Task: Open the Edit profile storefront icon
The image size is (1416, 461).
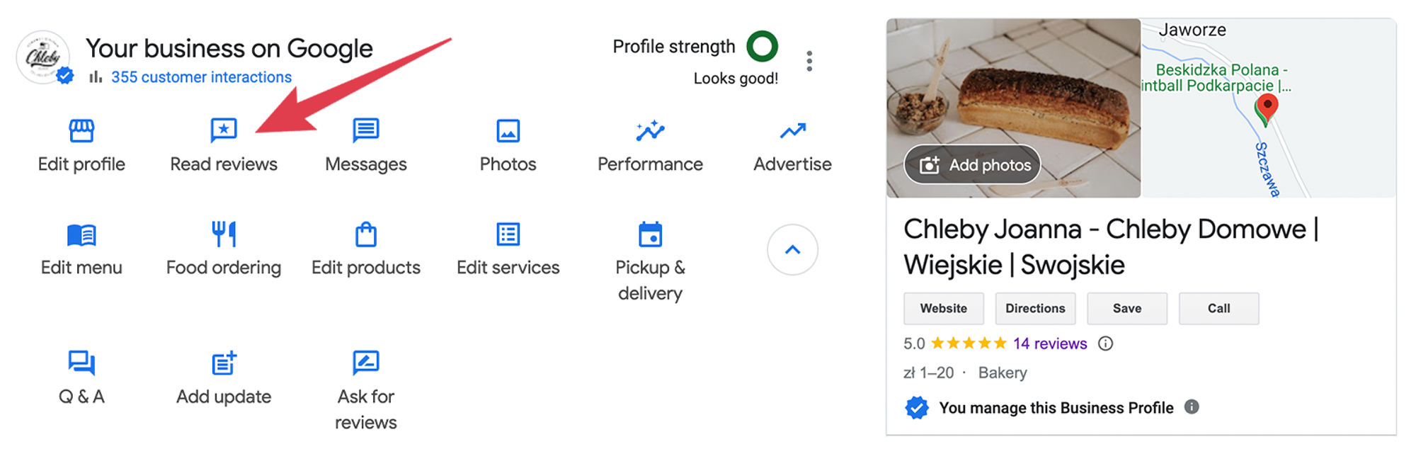Action: point(81,131)
